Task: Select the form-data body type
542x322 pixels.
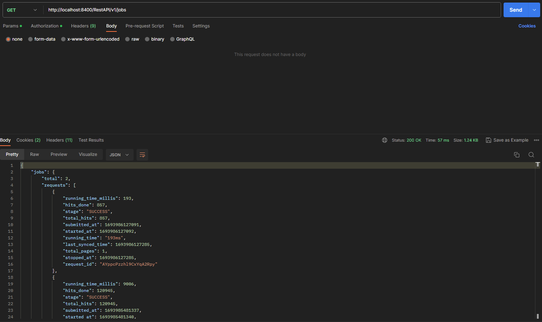Action: coord(42,39)
